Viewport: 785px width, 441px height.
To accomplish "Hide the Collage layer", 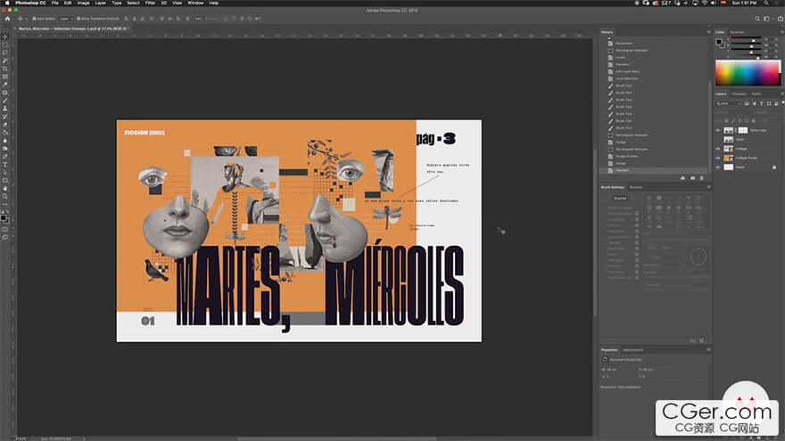I will [x=718, y=149].
